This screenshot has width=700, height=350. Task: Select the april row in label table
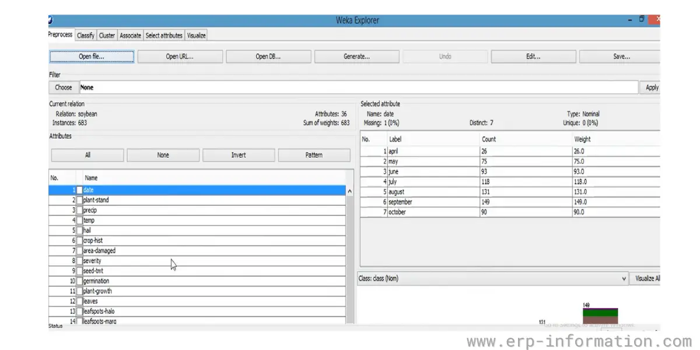click(x=510, y=151)
